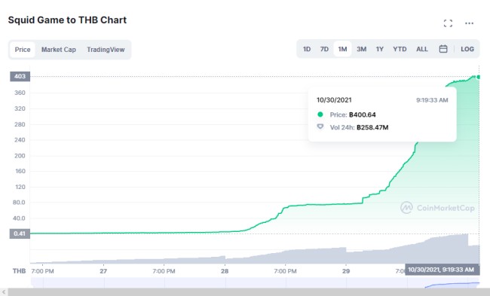Select the YTD time range
This screenshot has height=296, width=490.
point(400,49)
